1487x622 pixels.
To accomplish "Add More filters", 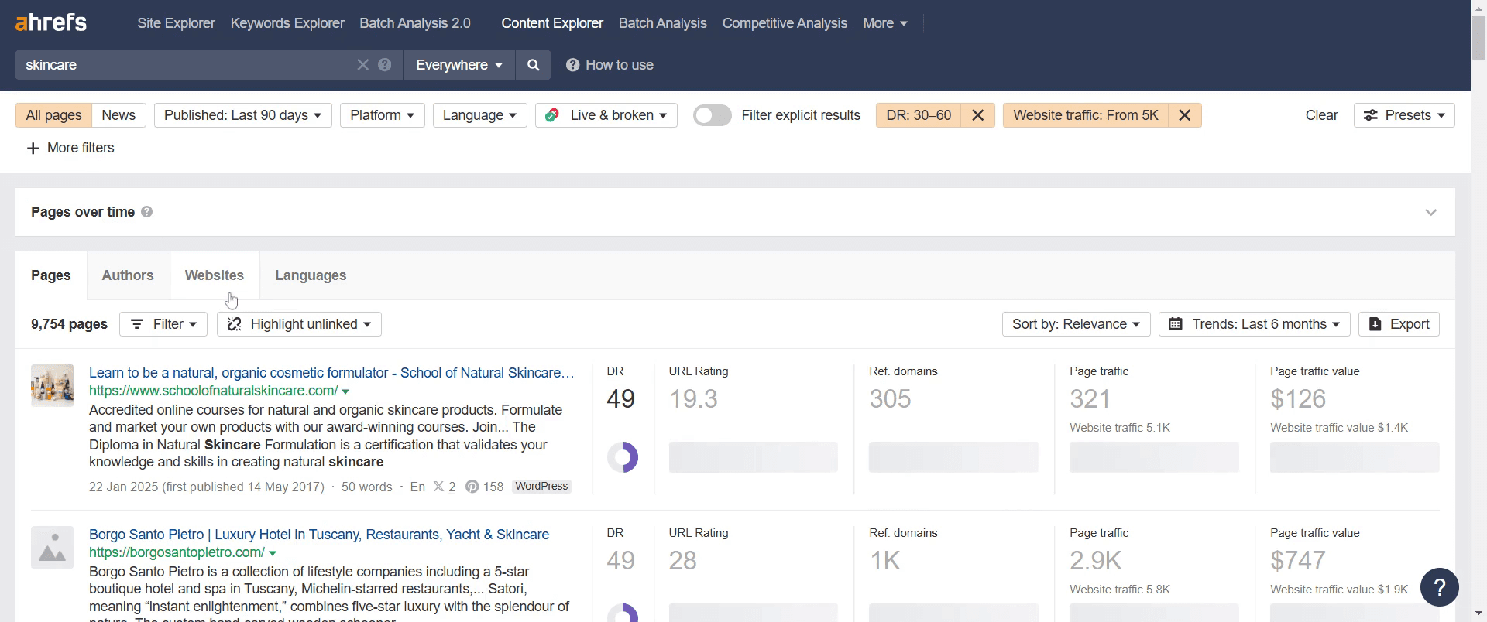I will coord(70,148).
